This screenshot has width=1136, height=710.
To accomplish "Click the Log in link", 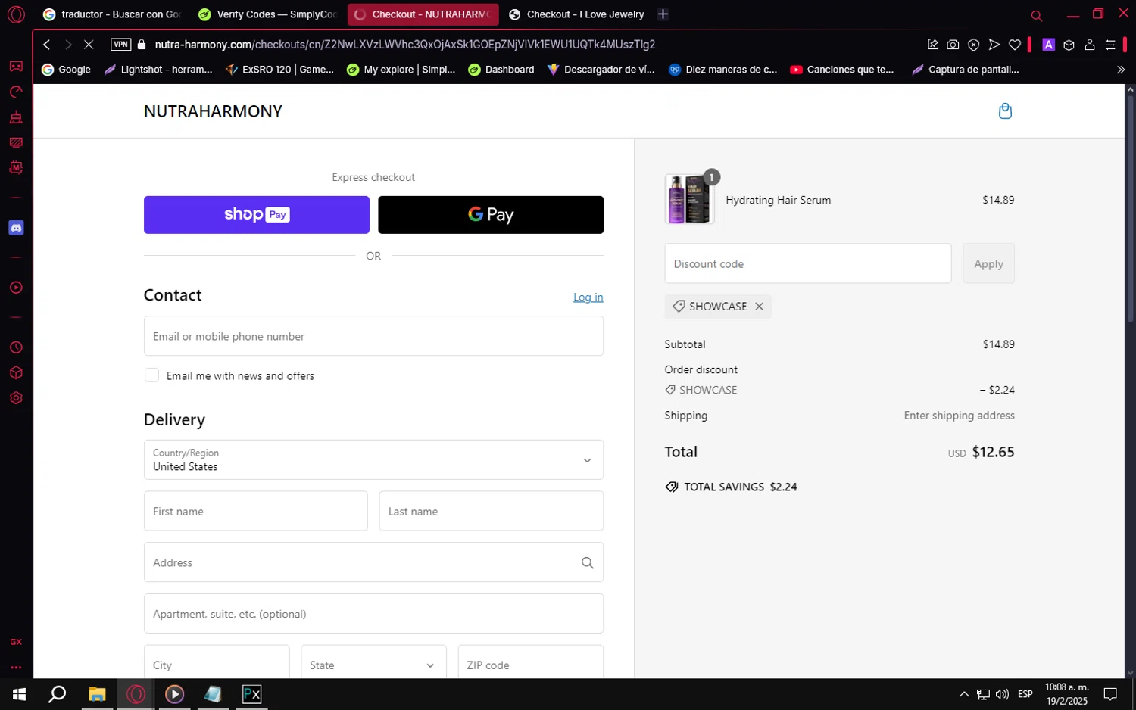I will [588, 297].
